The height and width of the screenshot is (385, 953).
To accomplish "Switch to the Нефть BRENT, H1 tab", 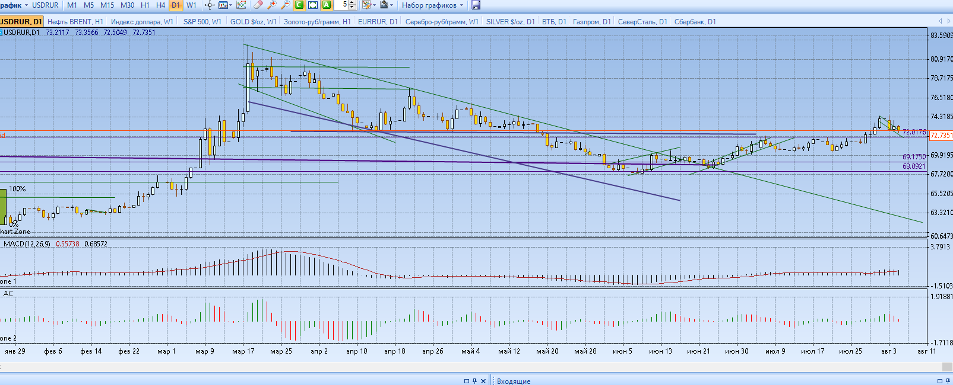I will [x=75, y=21].
